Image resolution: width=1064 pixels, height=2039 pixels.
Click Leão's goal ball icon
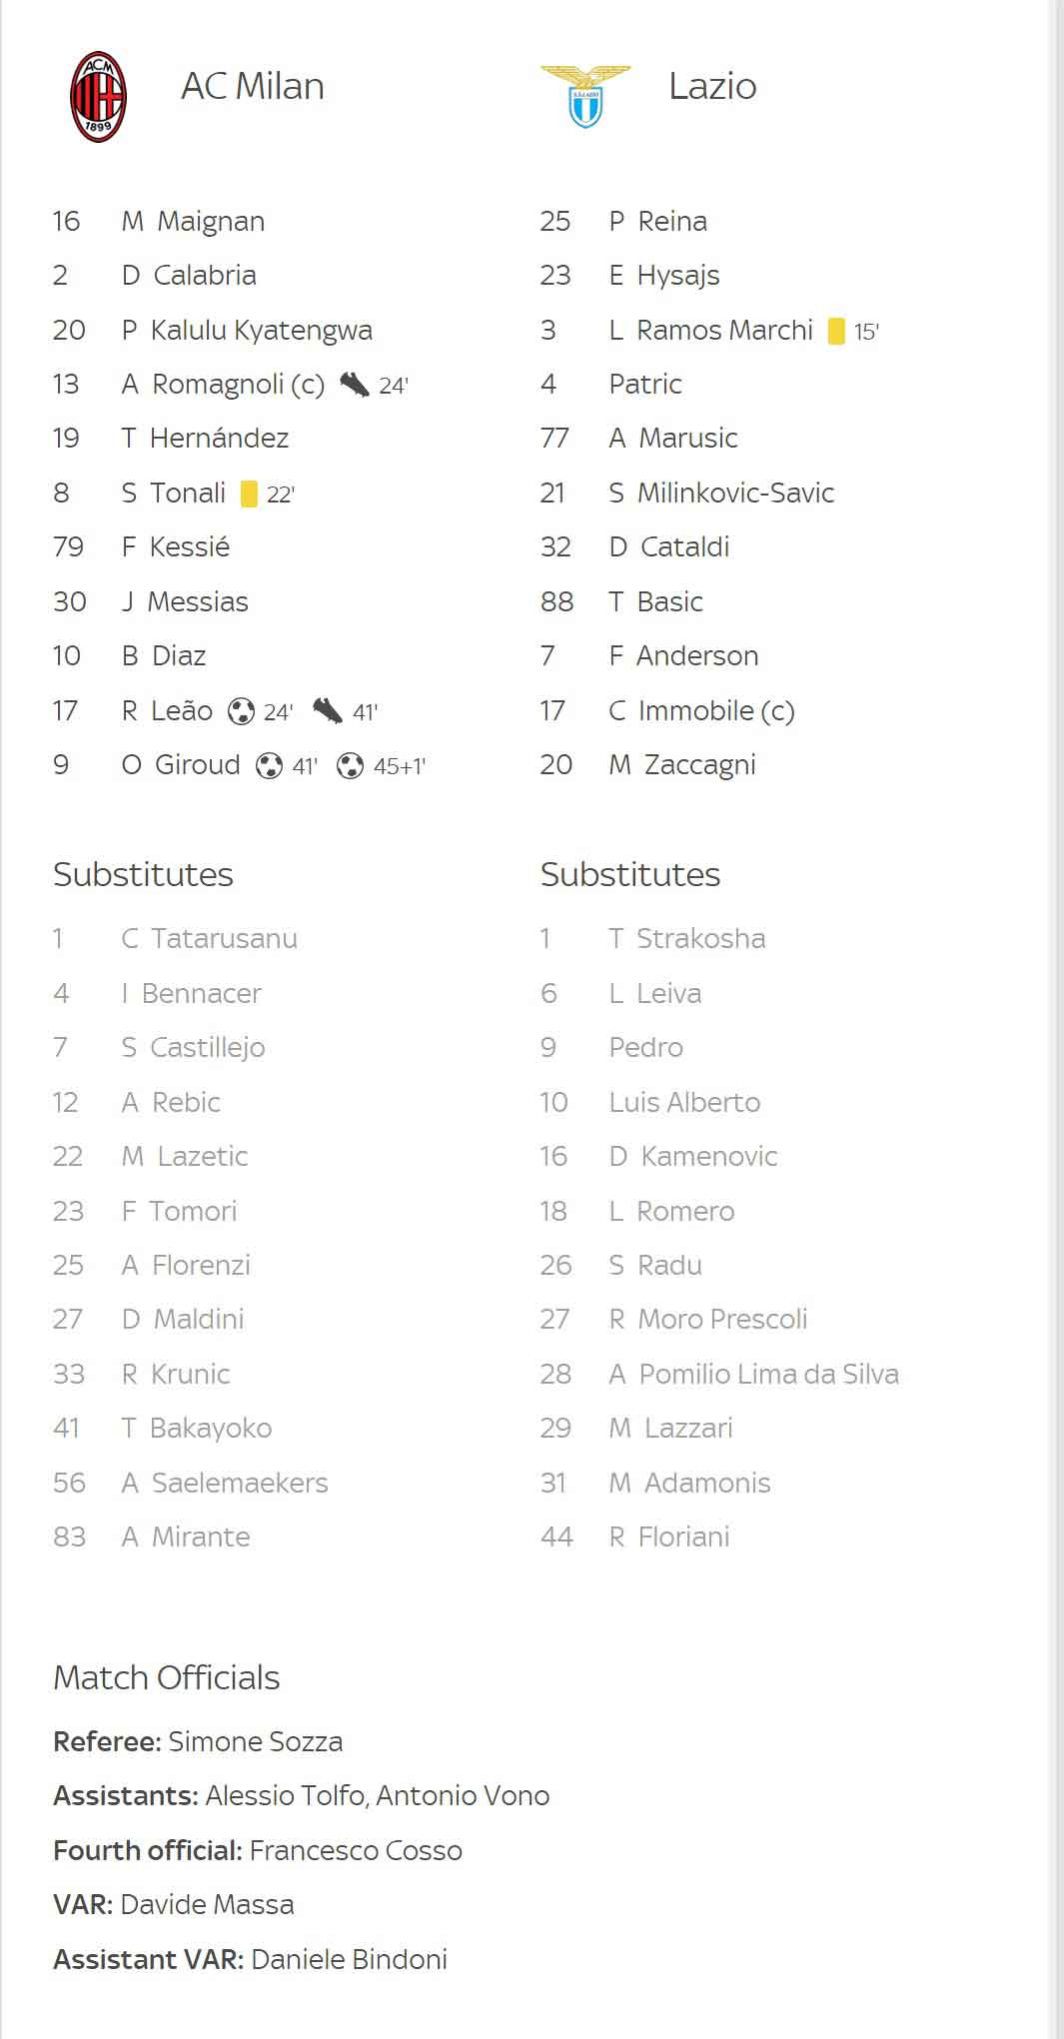pos(241,711)
